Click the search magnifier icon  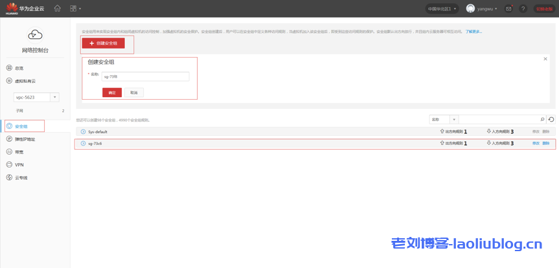542,119
